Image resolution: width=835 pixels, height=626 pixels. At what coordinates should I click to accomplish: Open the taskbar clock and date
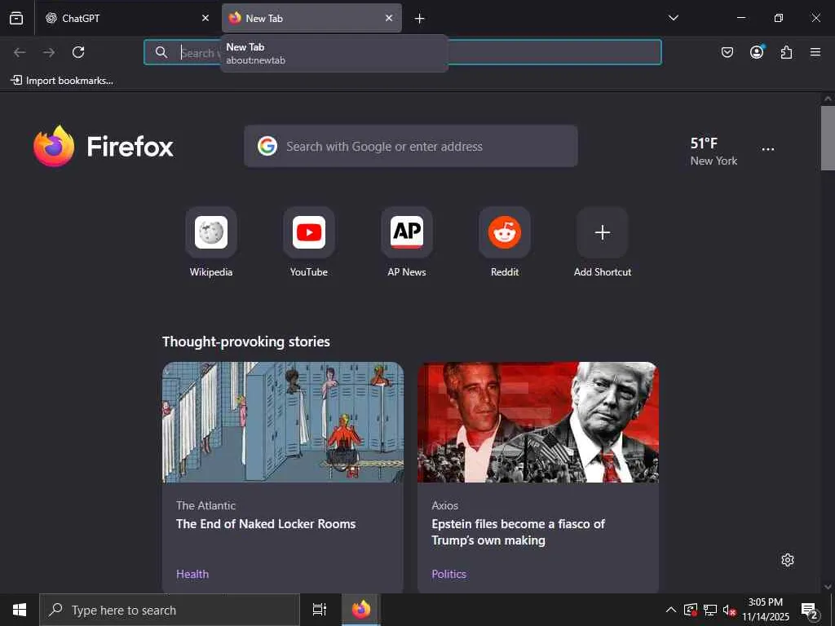(766, 610)
